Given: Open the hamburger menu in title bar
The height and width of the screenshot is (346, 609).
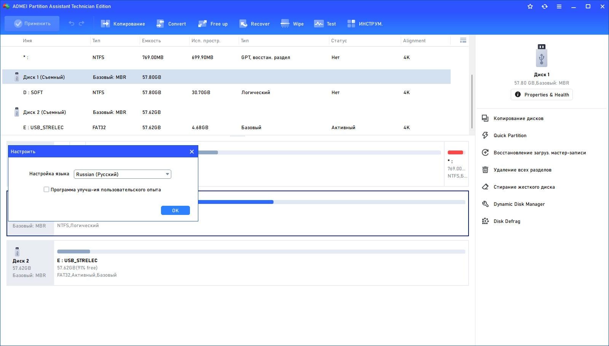Looking at the screenshot, I should click(x=559, y=6).
